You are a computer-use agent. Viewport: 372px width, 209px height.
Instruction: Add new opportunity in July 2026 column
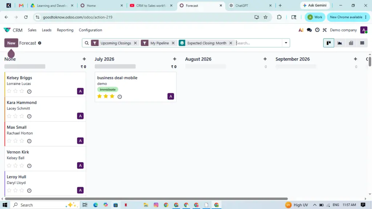[175, 59]
